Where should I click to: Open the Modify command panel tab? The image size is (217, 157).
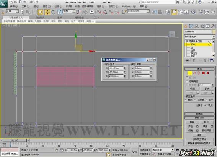pos(191,26)
